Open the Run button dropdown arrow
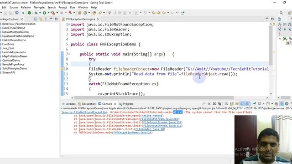292x164 pixels. pos(49,13)
